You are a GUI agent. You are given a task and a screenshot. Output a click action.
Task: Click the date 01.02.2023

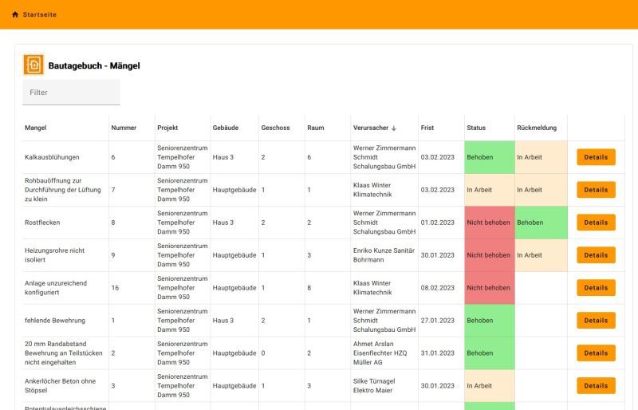pos(437,223)
